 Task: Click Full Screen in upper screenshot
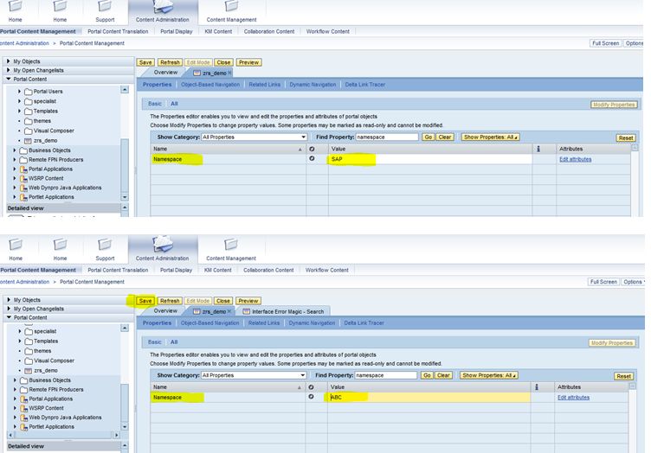605,43
